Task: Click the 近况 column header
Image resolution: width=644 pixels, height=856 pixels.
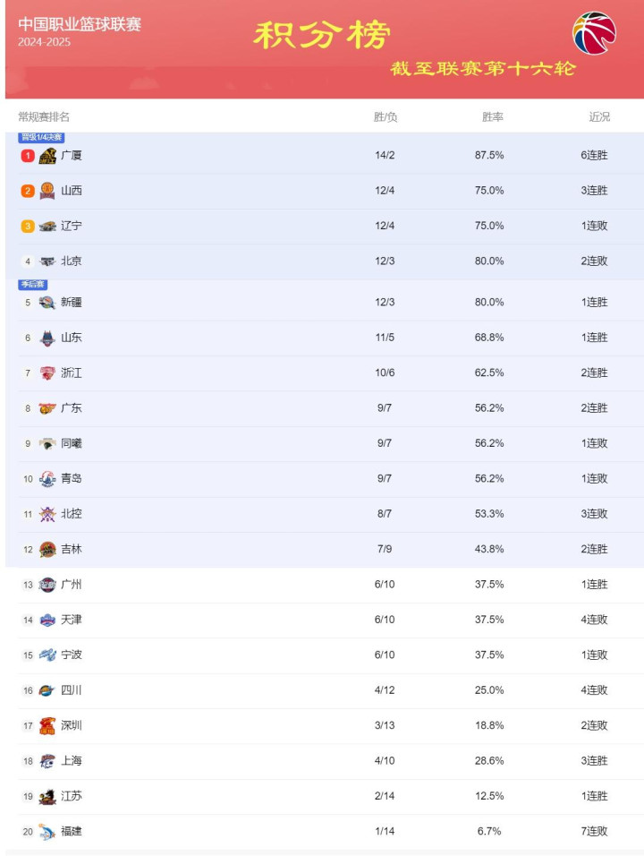Action: point(598,116)
